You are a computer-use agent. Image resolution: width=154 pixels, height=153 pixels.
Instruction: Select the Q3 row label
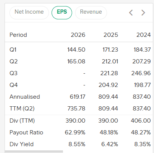coord(14,73)
